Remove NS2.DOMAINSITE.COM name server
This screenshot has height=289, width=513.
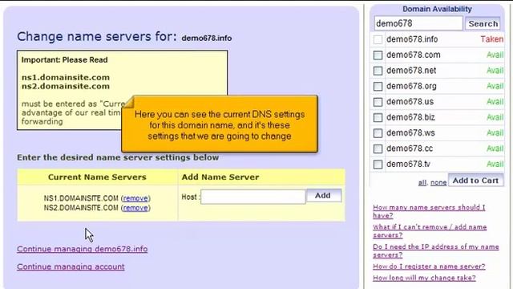135,208
